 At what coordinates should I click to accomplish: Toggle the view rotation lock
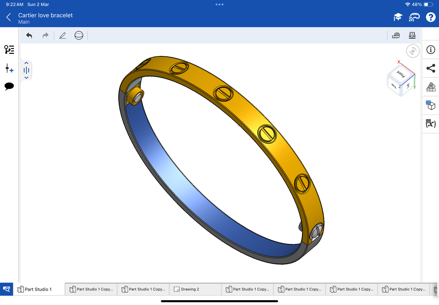pyautogui.click(x=413, y=51)
